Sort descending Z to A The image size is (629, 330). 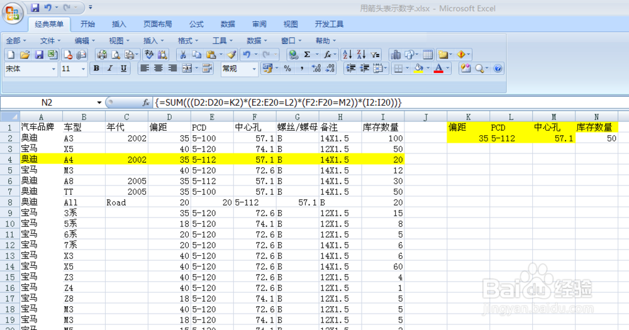tap(361, 55)
